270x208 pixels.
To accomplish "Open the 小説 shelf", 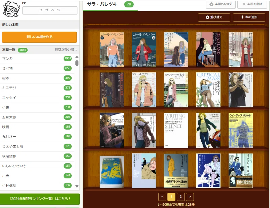I will 37,107.
